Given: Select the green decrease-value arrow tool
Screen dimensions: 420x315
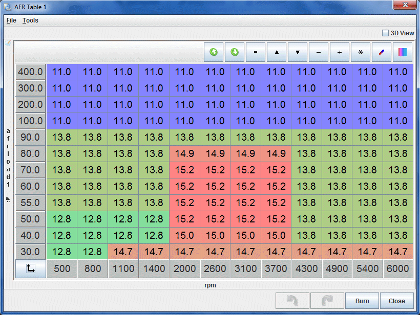Looking at the screenshot, I should pos(235,52).
